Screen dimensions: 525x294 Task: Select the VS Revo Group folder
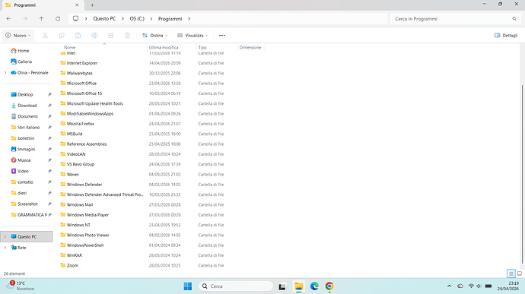pyautogui.click(x=78, y=164)
